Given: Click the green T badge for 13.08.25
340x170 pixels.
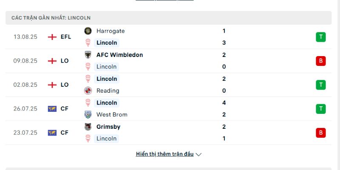Looking at the screenshot, I should 321,37.
